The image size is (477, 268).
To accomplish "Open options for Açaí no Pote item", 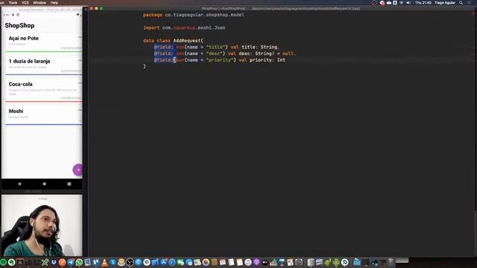I will (x=80, y=37).
